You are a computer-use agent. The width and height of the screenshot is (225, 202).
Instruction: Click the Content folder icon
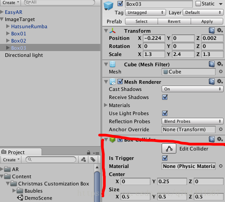click(8, 176)
